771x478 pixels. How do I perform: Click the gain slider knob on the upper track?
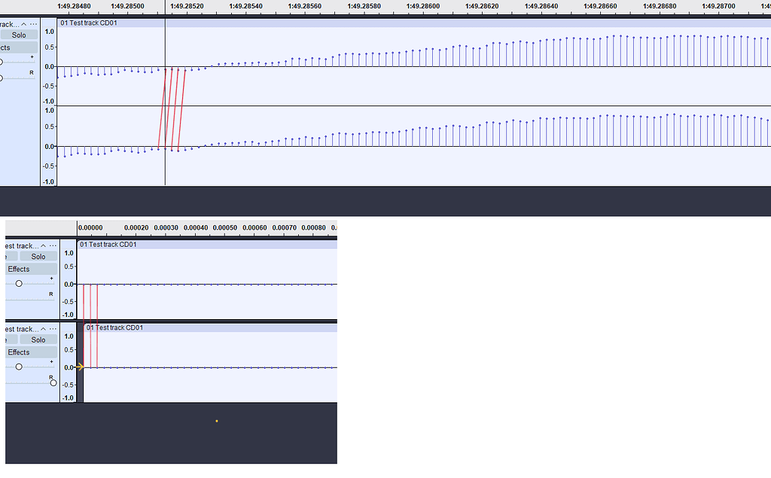coord(19,283)
